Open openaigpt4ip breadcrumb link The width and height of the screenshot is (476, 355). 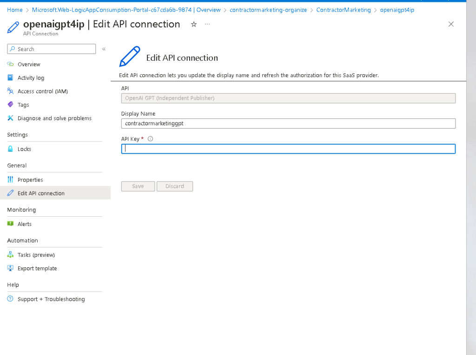(397, 10)
